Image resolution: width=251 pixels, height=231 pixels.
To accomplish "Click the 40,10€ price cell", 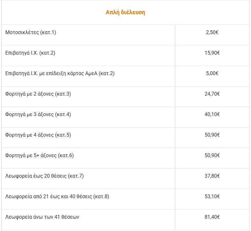I will (x=212, y=115).
